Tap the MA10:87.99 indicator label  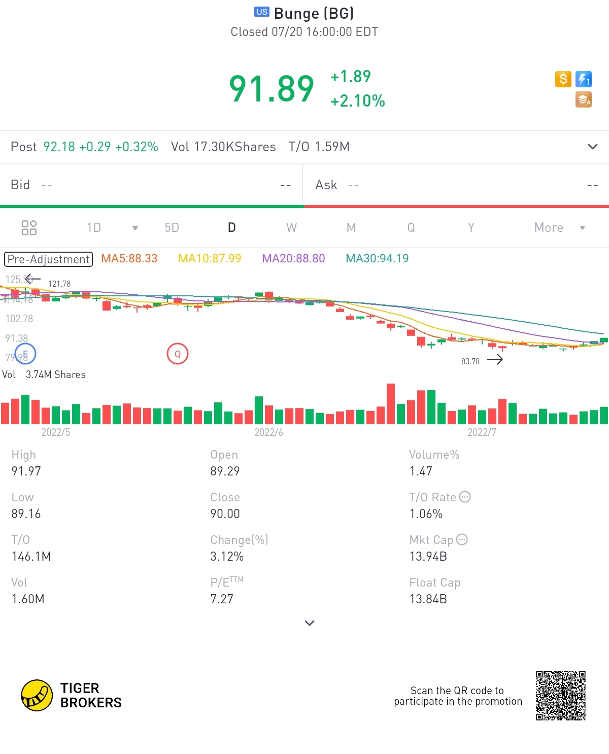210,258
